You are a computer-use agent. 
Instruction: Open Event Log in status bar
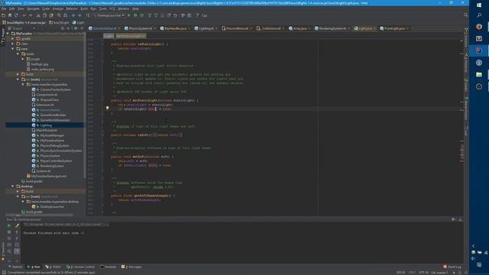(452, 267)
